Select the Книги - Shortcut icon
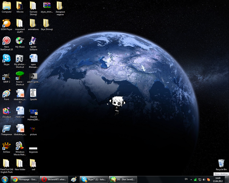This screenshot has height=183, width=229. (20, 79)
